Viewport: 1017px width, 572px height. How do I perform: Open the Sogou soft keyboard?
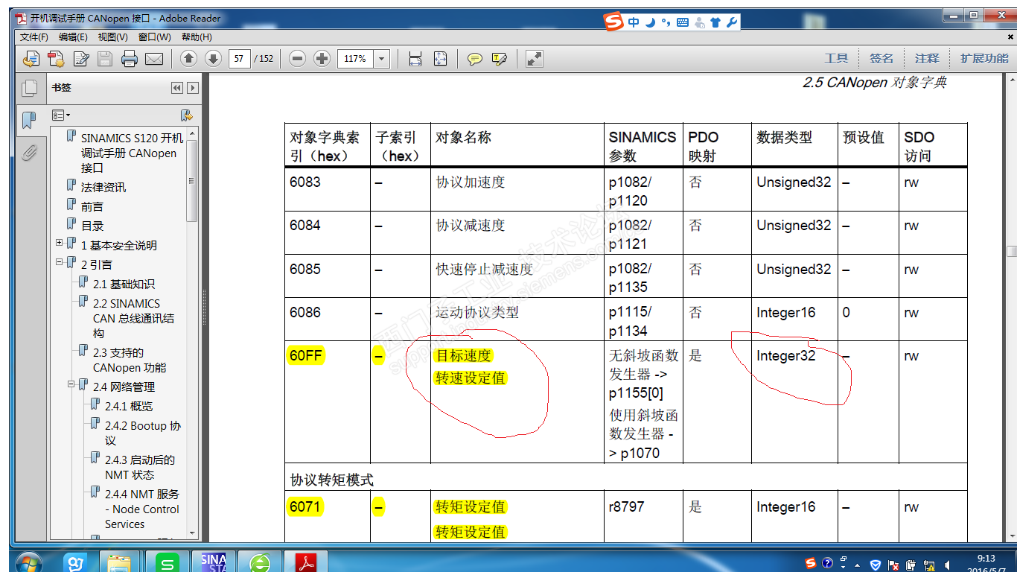(683, 22)
